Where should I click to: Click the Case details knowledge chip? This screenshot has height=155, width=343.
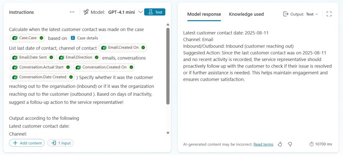pyautogui.click(x=85, y=38)
